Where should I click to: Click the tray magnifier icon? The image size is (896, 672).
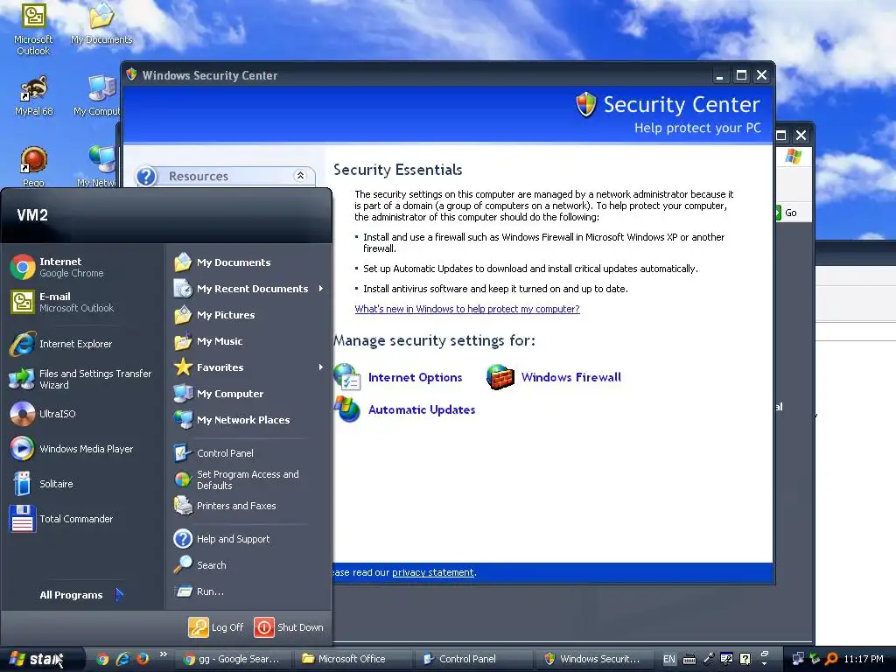[x=831, y=659]
